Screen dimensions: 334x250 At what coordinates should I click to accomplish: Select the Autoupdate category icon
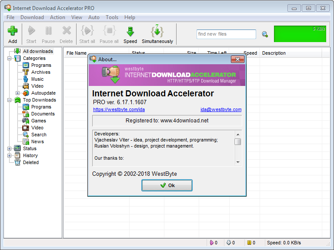(x=26, y=93)
